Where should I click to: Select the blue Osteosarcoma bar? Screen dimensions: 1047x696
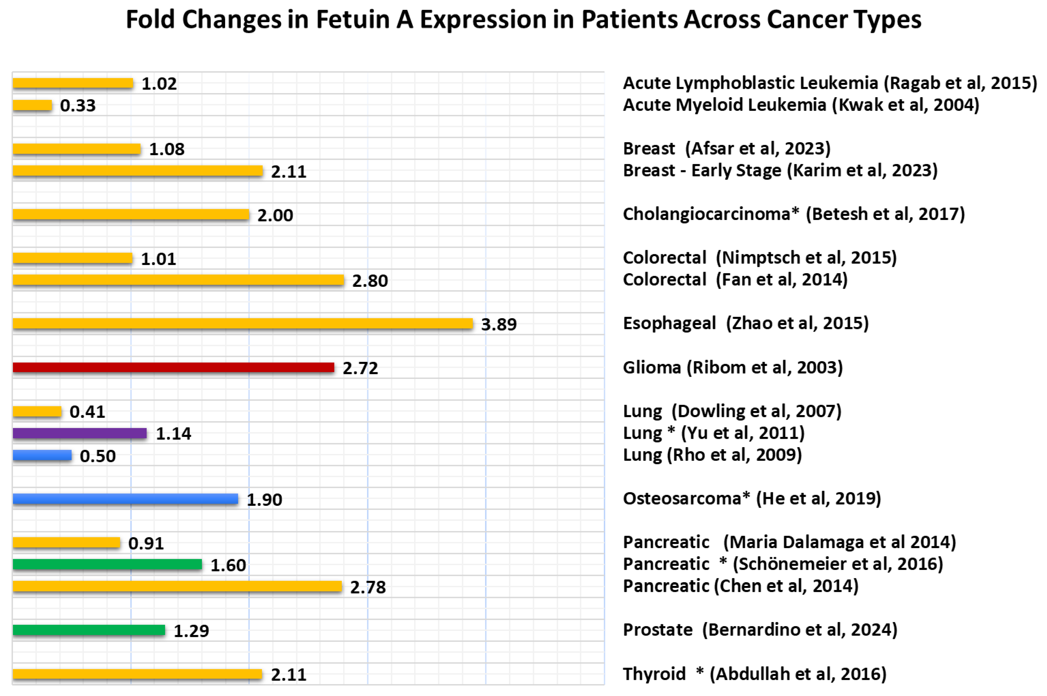125,499
